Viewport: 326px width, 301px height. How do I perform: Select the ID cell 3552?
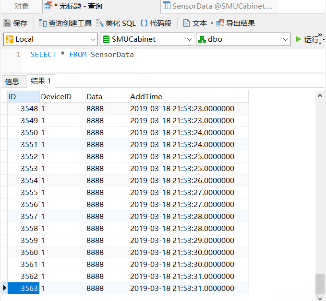tap(24, 157)
